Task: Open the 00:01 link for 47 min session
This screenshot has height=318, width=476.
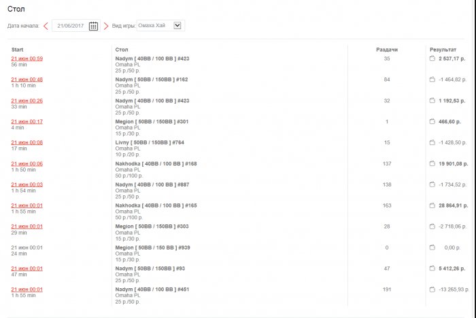Action: click(x=27, y=269)
